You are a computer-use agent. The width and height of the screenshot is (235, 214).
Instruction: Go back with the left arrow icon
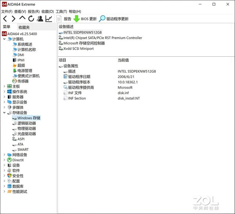tap(5, 19)
